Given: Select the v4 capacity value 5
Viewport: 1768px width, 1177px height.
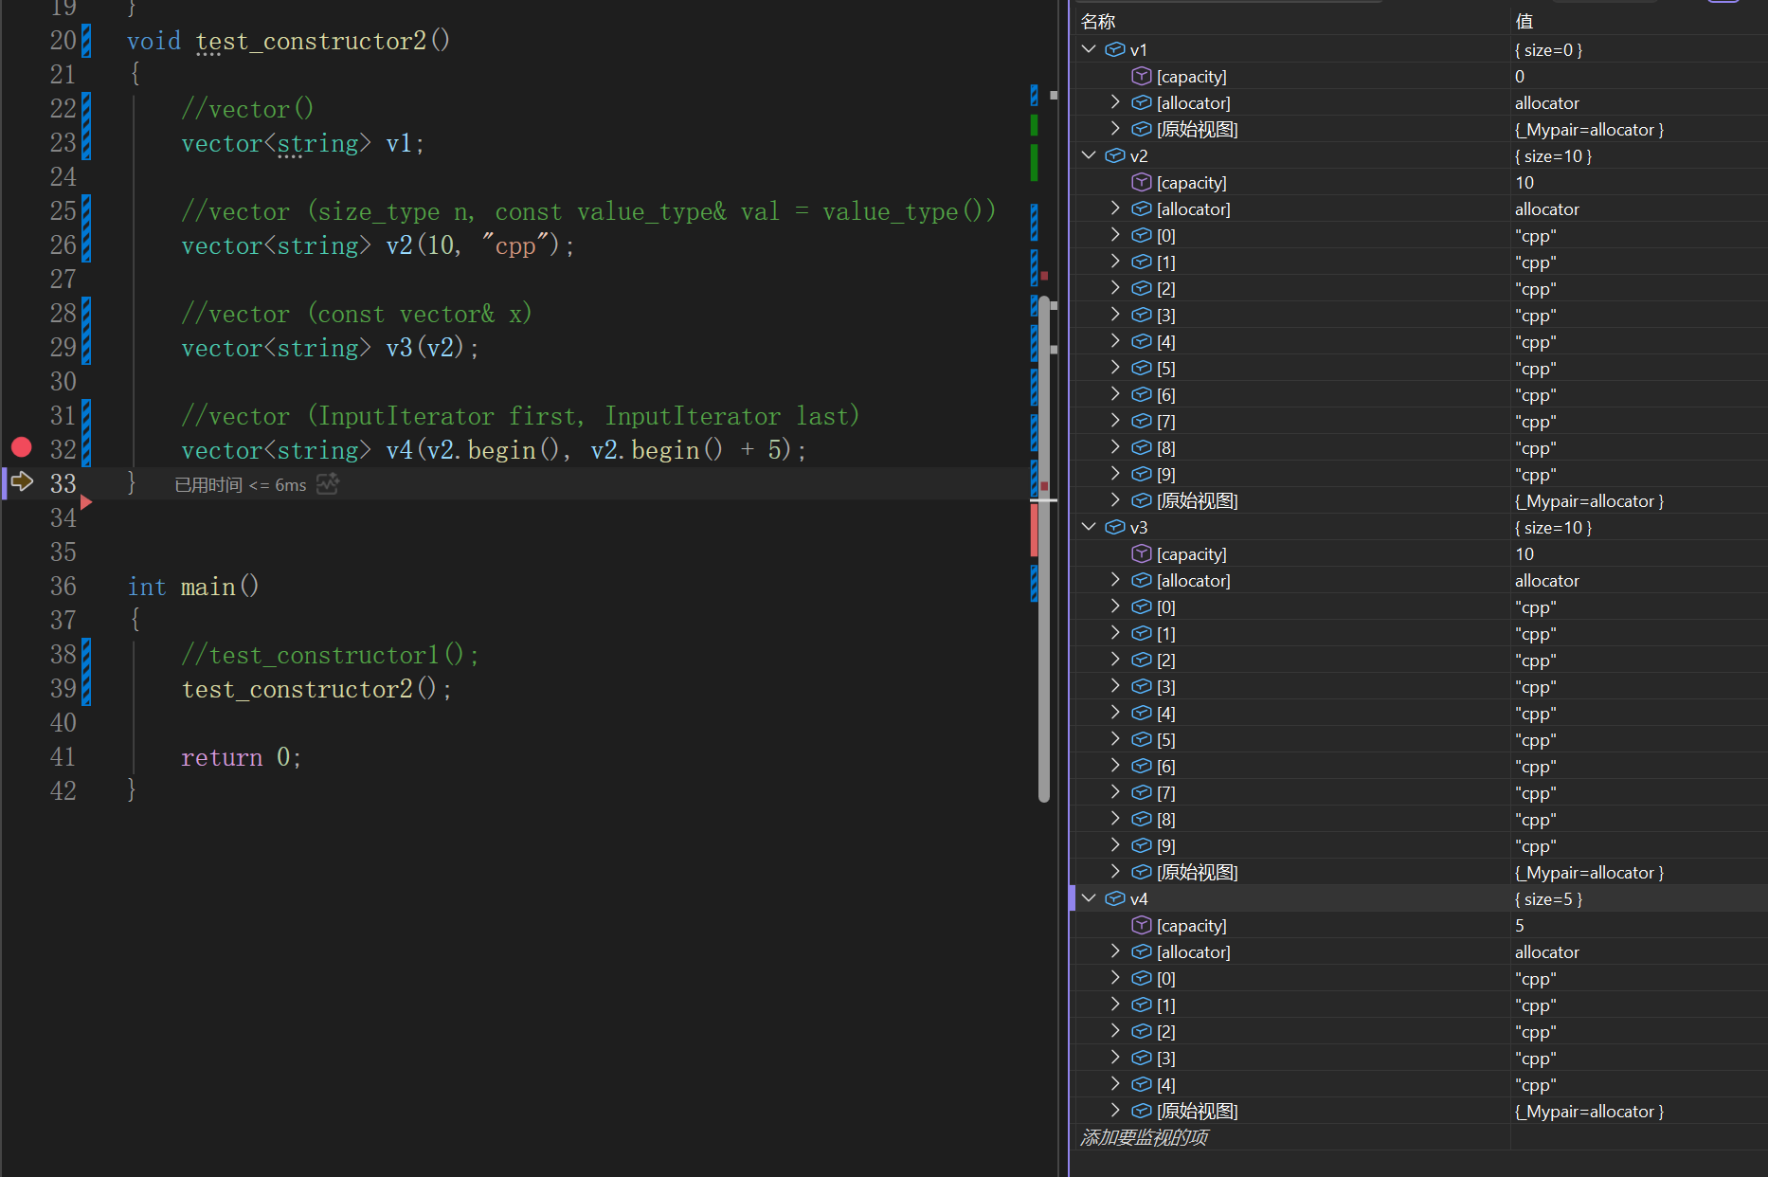Looking at the screenshot, I should tap(1520, 925).
